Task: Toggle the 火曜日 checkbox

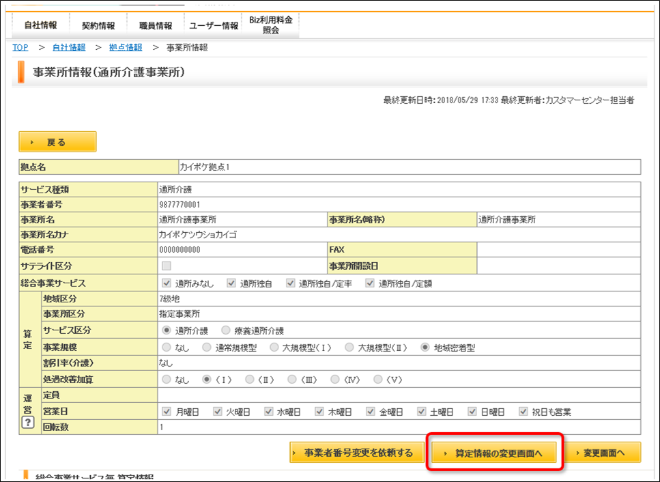Action: click(x=218, y=411)
